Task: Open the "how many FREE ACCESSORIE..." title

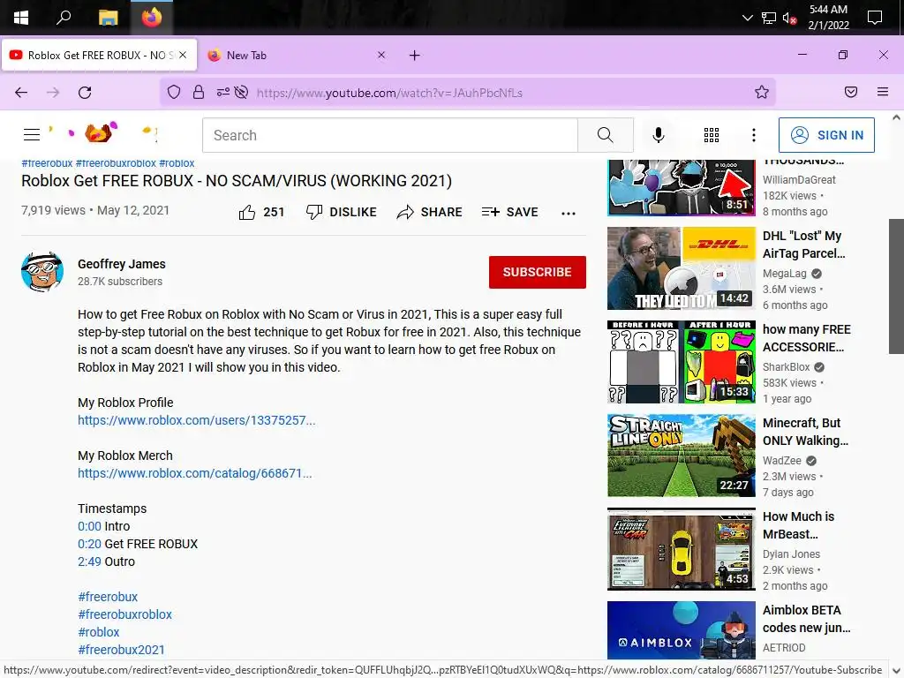Action: [807, 338]
